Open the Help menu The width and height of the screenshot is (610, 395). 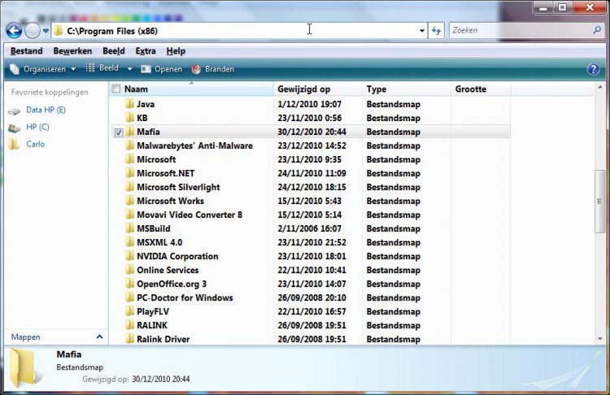(x=176, y=51)
